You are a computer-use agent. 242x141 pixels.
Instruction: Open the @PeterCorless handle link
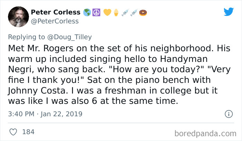click(55, 21)
